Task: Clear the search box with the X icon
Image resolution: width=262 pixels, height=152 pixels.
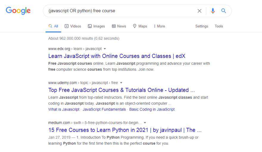Action: [199, 11]
